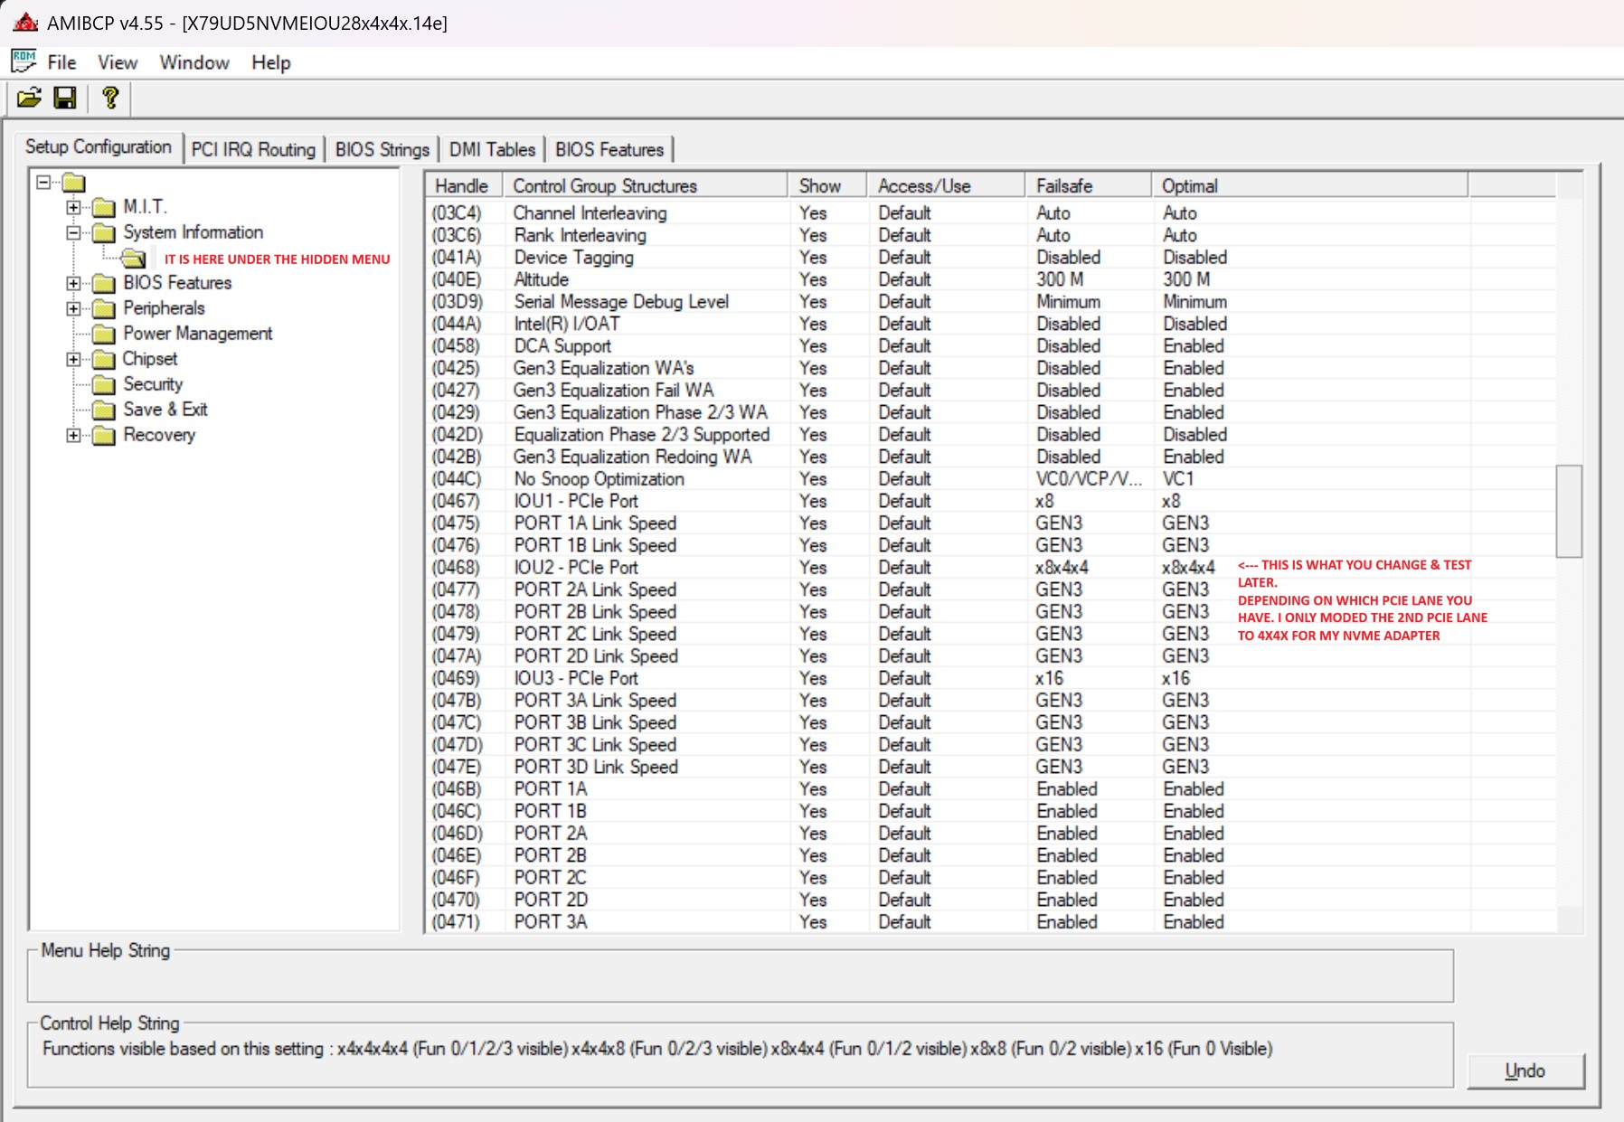Click the Undo button
Screen dimensions: 1624x1122
click(1525, 1070)
